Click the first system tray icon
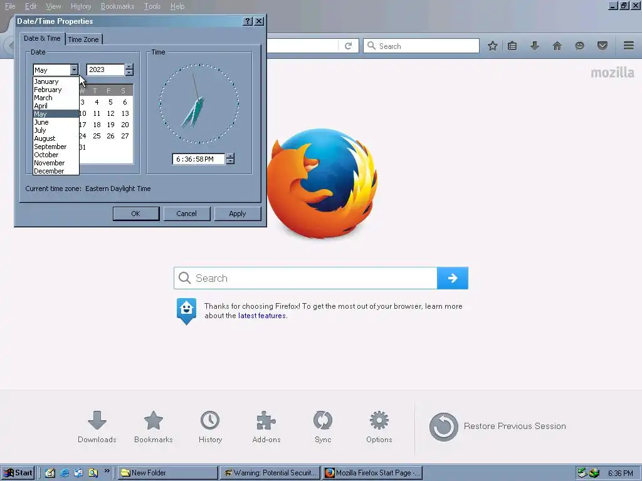642x481 pixels. pyautogui.click(x=582, y=473)
